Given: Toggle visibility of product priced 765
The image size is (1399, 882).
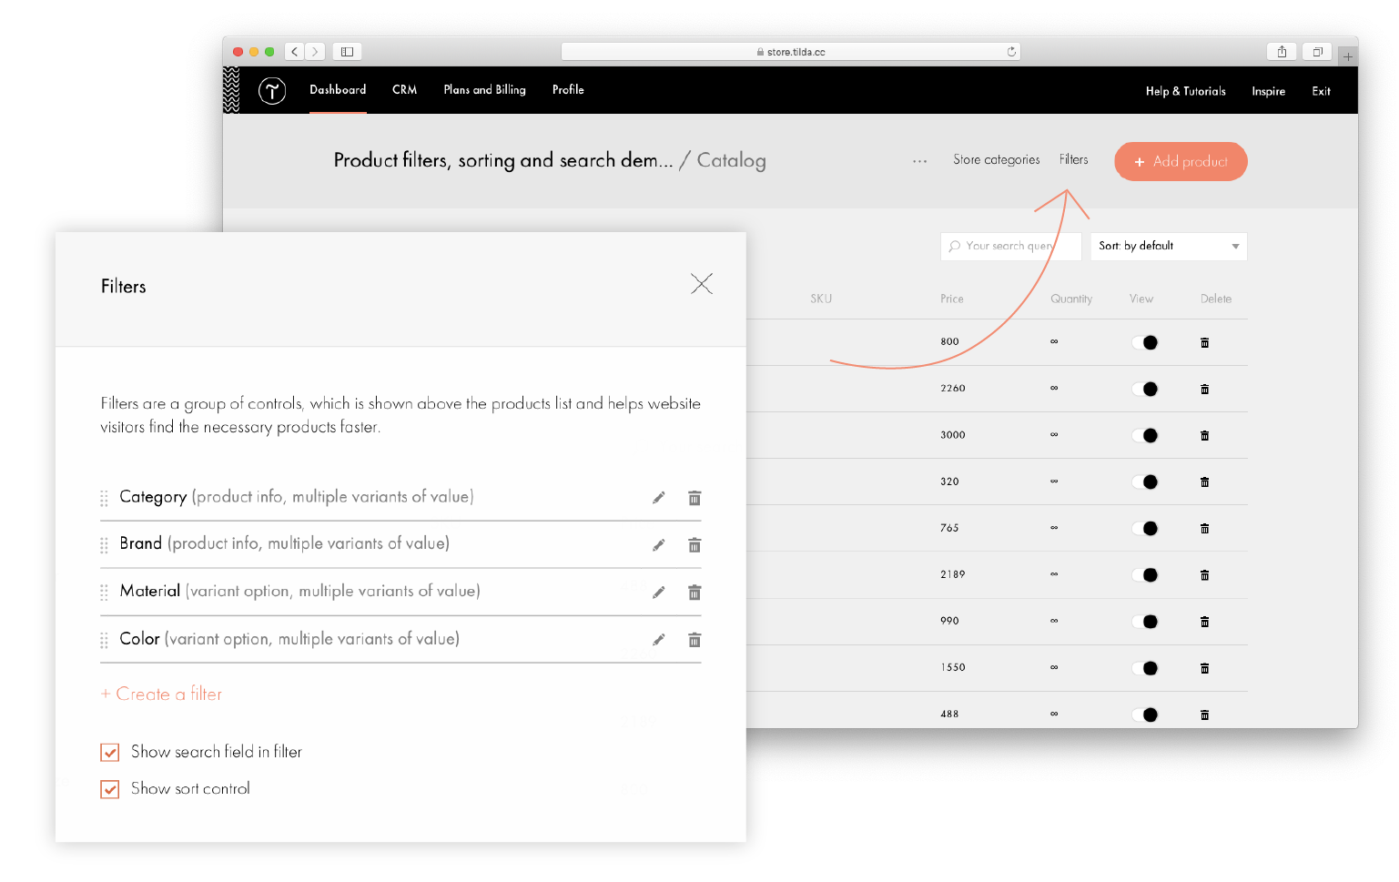Looking at the screenshot, I should coord(1145,528).
